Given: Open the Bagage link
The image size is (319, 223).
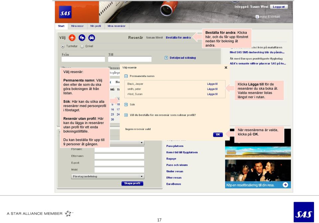Looking at the screenshot, I should (171, 159).
